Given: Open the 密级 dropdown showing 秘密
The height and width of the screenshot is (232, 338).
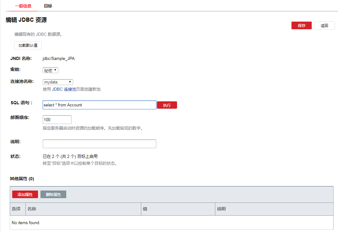Looking at the screenshot, I should click(x=51, y=70).
